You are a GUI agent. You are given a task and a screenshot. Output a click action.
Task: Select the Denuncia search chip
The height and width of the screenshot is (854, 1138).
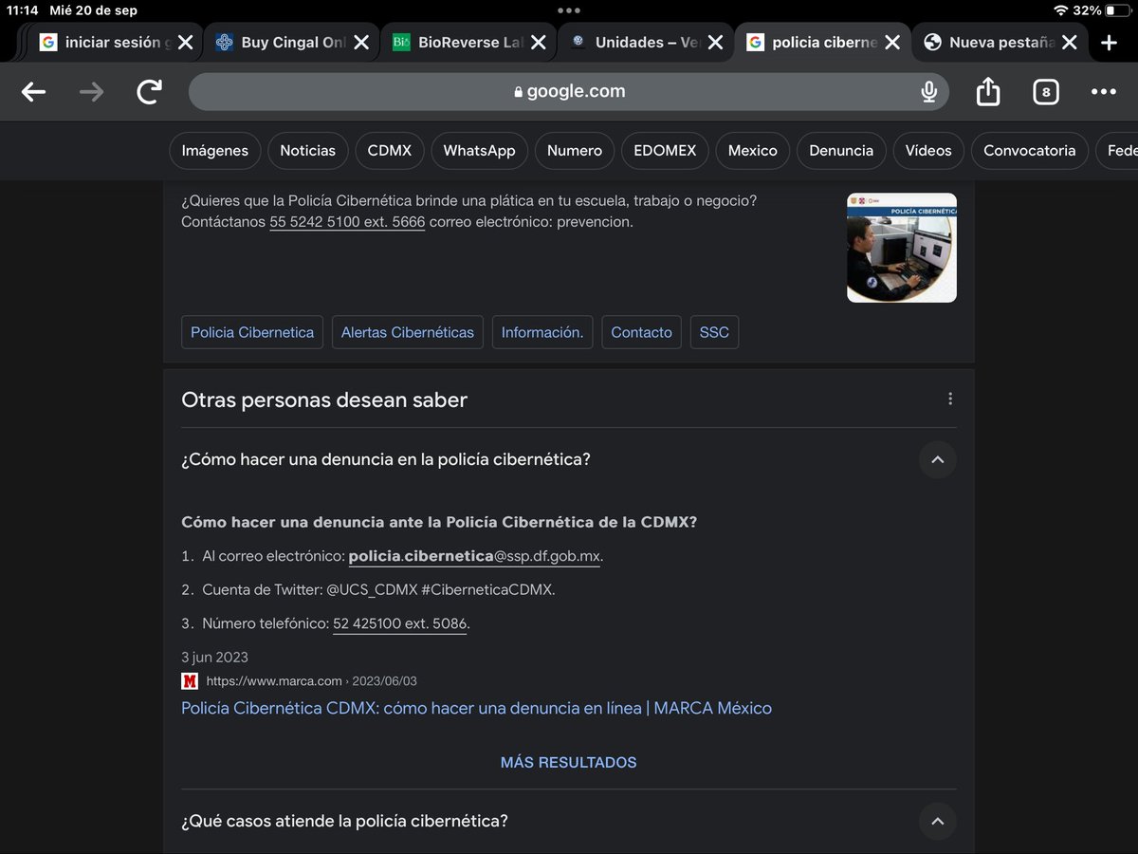841,150
